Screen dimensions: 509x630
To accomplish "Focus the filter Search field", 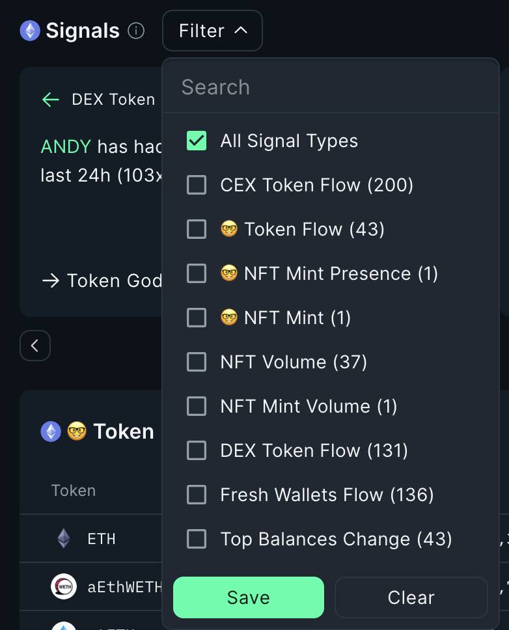I will (331, 87).
